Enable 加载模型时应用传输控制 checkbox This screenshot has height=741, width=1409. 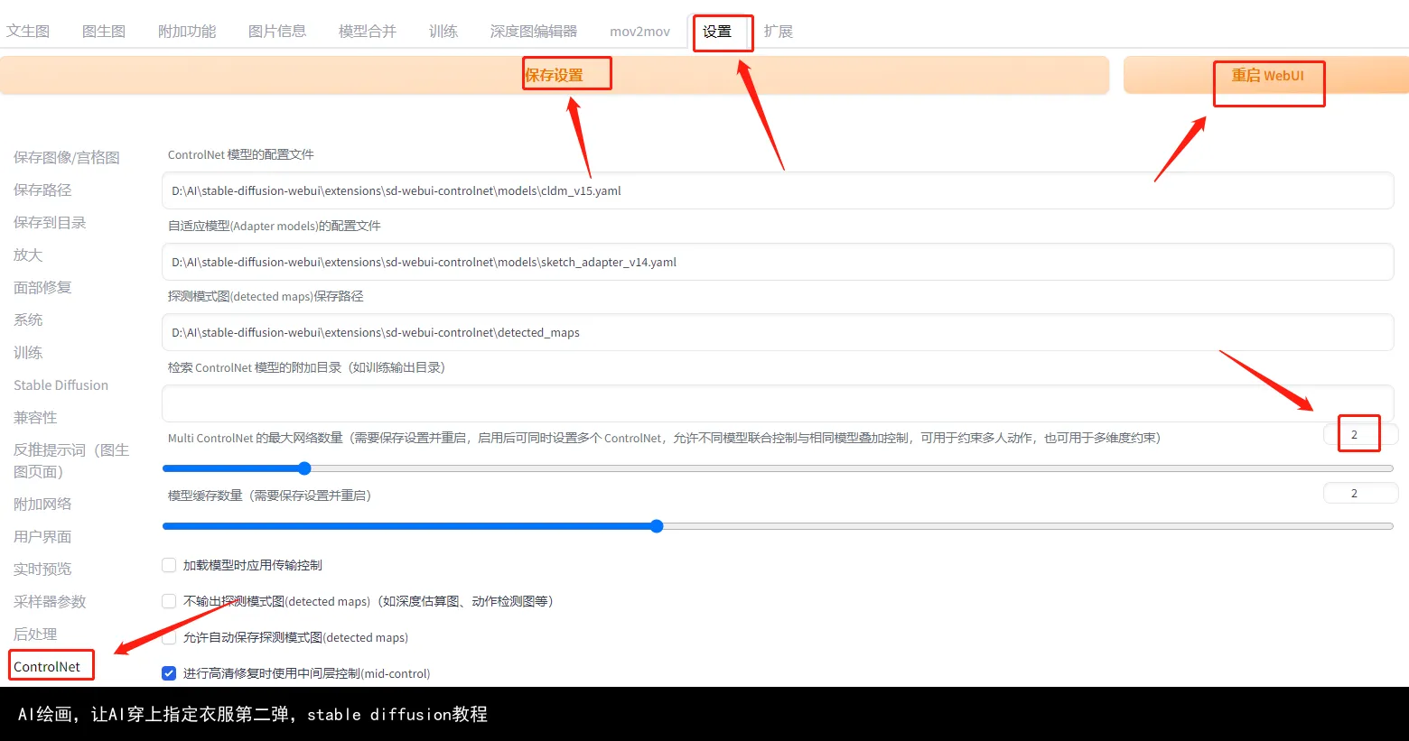click(x=169, y=565)
